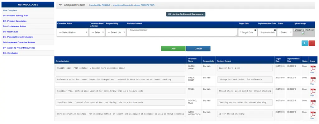Open PDF icon for Control Plan row
Screen dimensions: 319x124
point(312,103)
